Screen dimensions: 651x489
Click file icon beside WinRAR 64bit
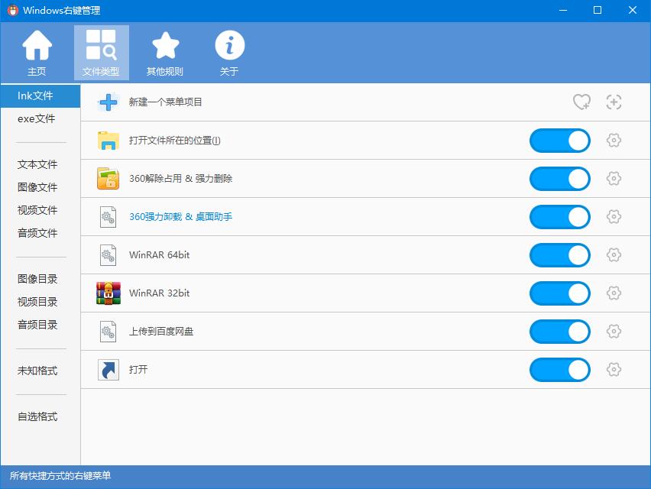108,255
